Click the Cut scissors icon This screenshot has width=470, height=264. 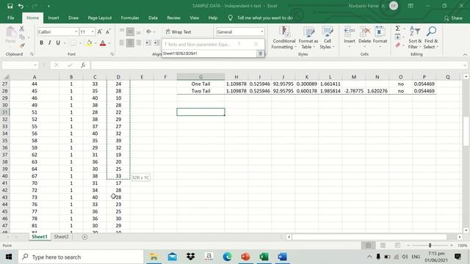pyautogui.click(x=21, y=29)
